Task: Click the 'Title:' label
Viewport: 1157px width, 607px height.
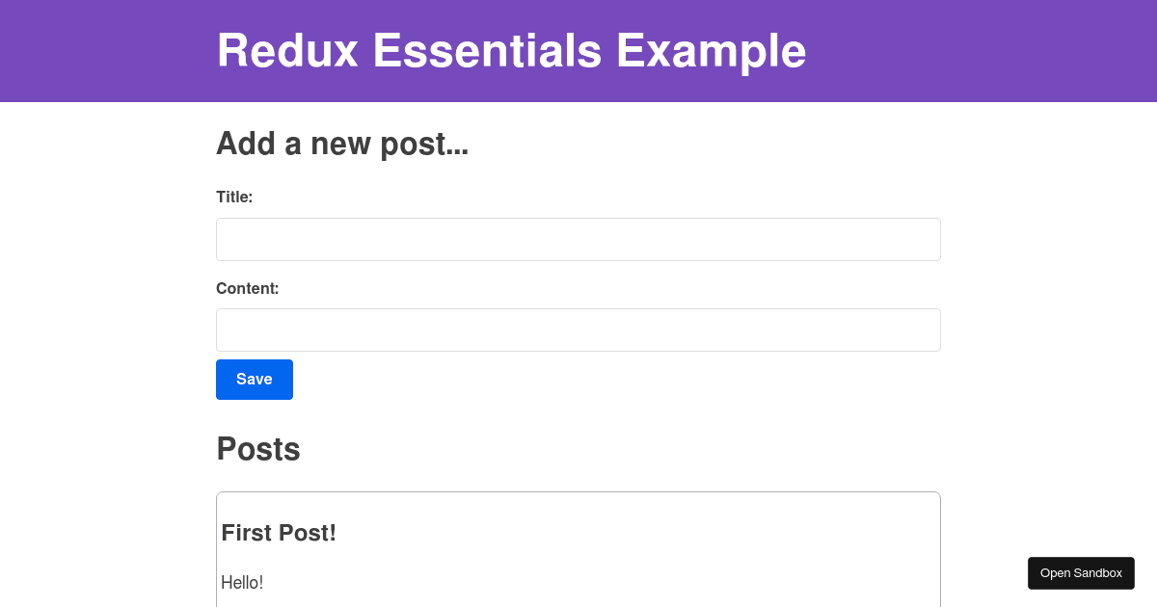Action: point(234,197)
